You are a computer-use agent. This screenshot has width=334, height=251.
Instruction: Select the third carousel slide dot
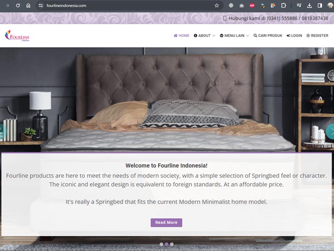tap(172, 244)
